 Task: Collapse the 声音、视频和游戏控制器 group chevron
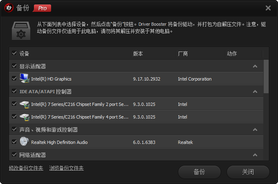pyautogui.click(x=255, y=130)
